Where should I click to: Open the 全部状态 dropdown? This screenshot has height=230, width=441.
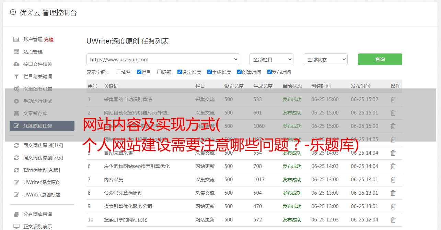[x=326, y=59]
